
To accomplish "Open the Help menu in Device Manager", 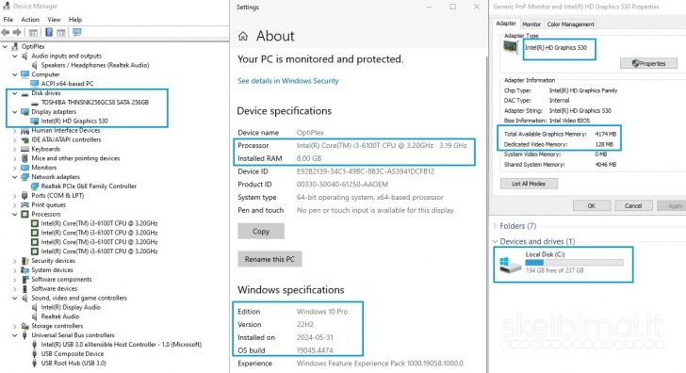I will (x=75, y=20).
